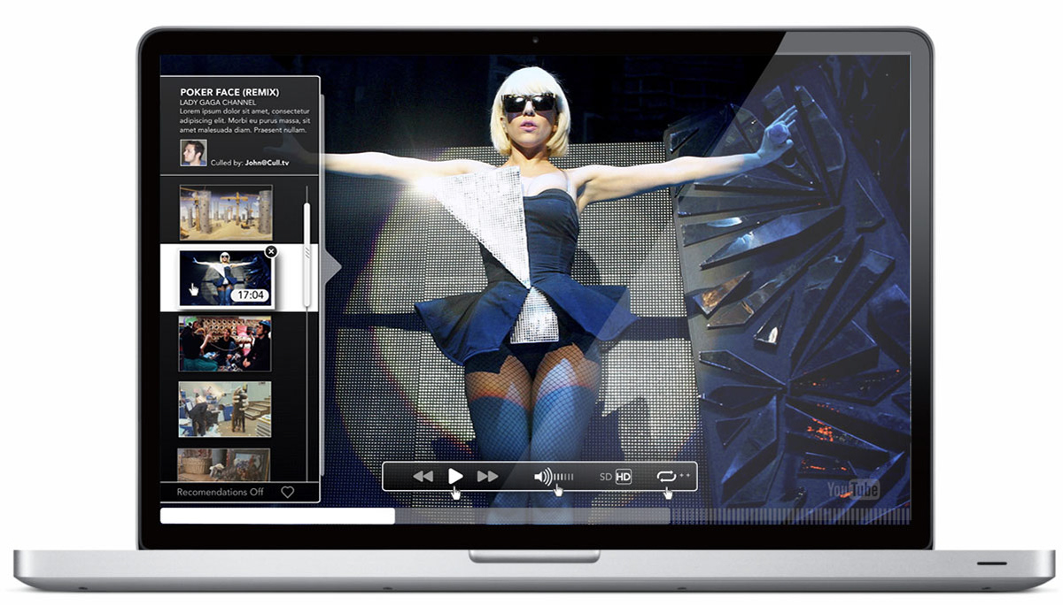Click the POKER FACE (REMIX) title
This screenshot has width=1063, height=605.
tap(229, 92)
